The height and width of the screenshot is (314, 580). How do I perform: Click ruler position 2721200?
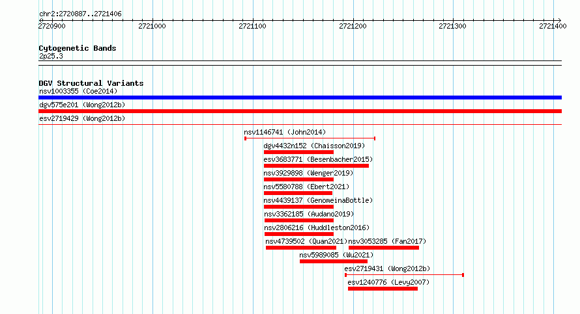[x=353, y=26]
